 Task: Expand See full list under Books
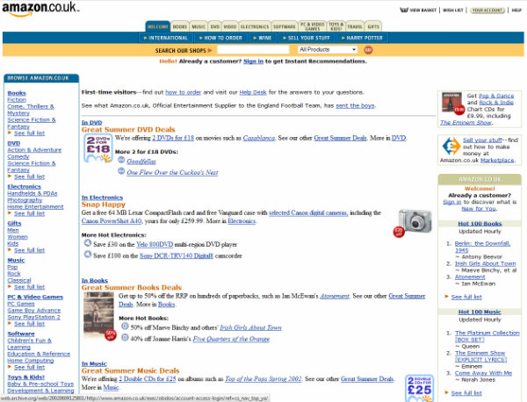[29, 133]
